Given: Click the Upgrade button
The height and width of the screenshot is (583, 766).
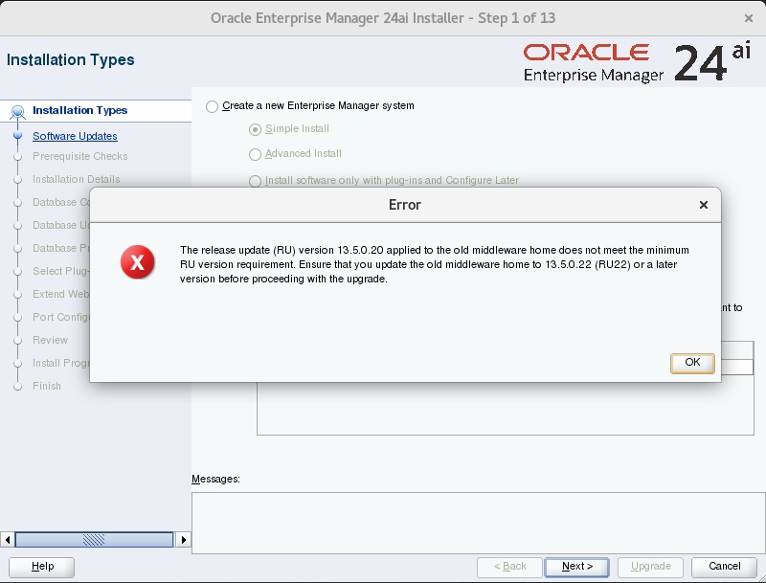Looking at the screenshot, I should pos(651,567).
